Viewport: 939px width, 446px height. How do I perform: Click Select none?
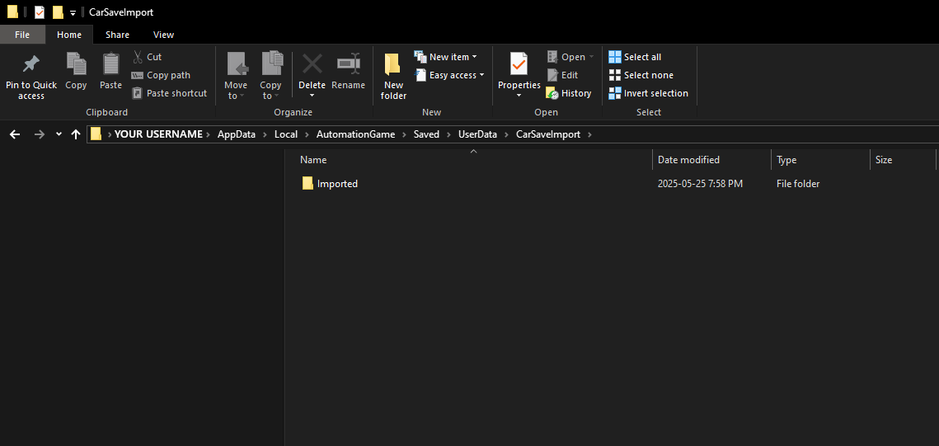[641, 75]
